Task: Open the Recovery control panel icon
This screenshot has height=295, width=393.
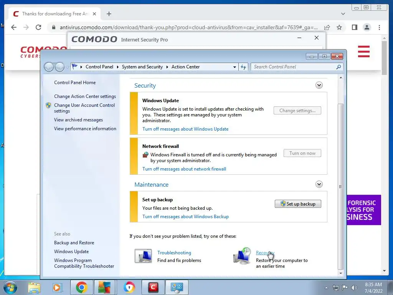Action: click(243, 256)
